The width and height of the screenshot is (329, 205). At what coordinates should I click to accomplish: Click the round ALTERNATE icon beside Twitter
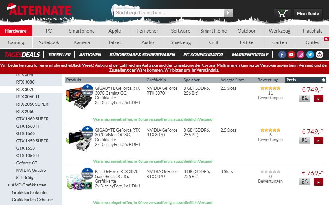tap(319, 55)
